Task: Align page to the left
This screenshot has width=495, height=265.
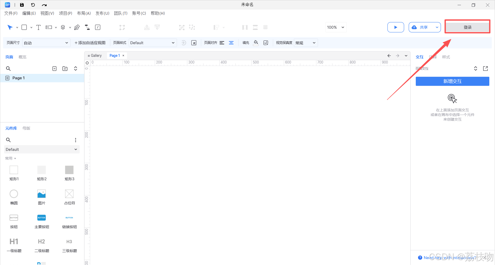Action: [222, 43]
